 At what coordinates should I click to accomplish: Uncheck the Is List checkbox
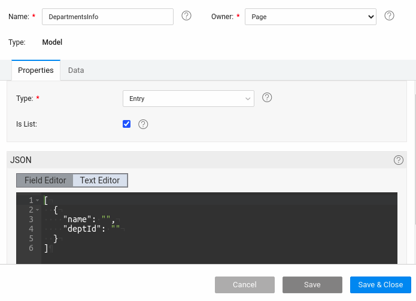coord(126,124)
